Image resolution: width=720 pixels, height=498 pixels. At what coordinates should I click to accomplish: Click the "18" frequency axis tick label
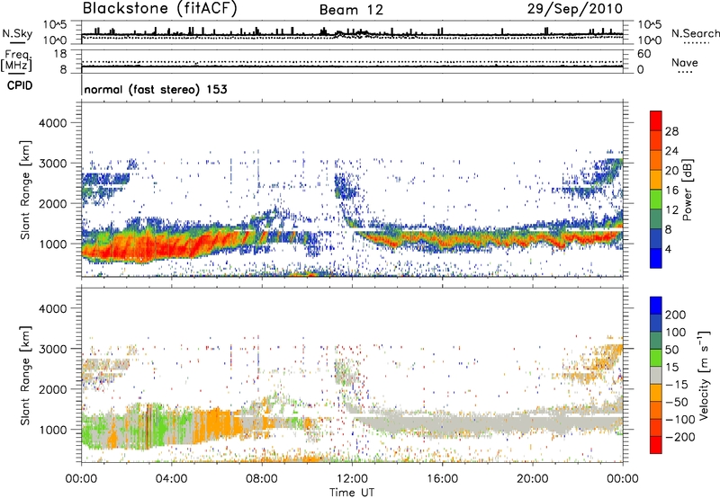(60, 54)
